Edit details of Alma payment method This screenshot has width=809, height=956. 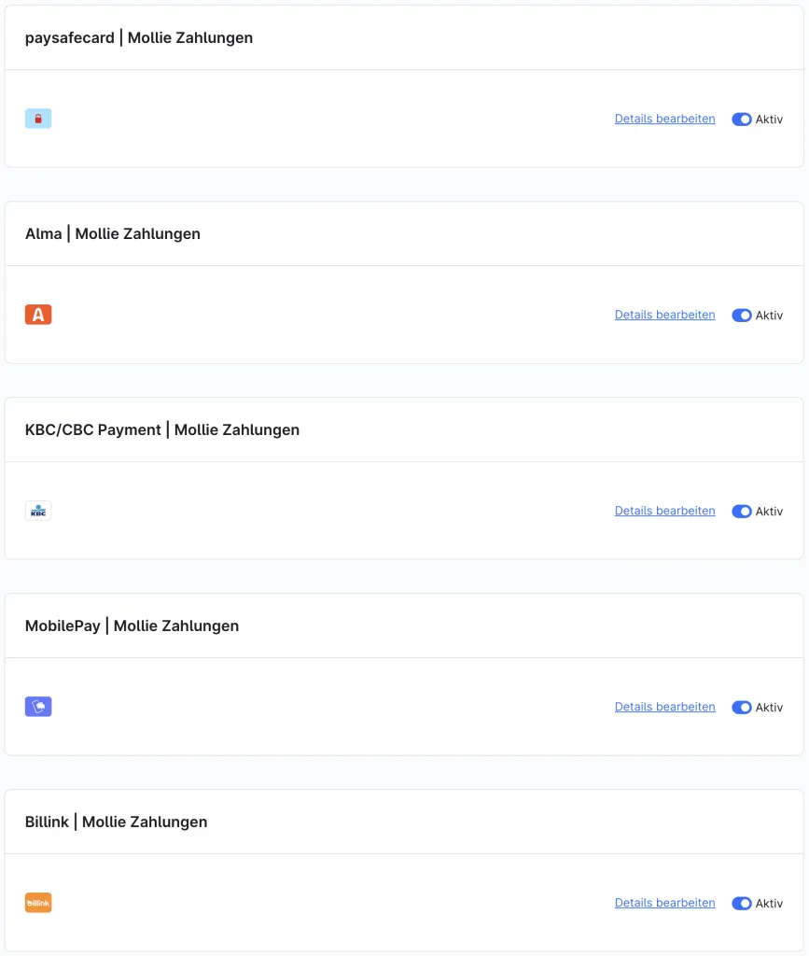pyautogui.click(x=664, y=315)
